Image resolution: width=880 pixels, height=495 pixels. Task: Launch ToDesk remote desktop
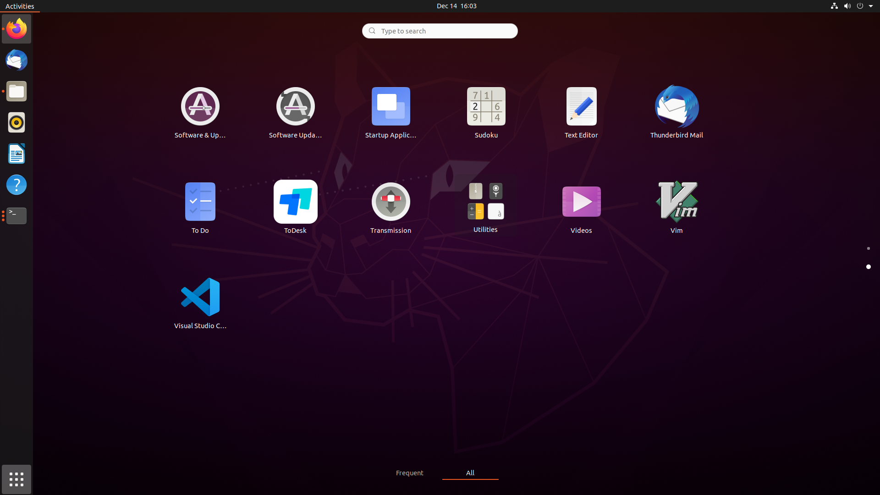point(295,208)
